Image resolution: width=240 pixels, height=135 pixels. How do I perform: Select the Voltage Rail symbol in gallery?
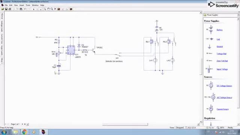coord(209,53)
